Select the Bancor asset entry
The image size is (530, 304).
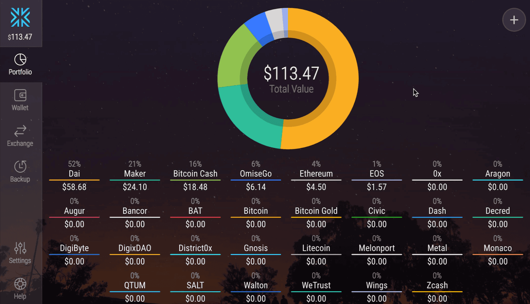pyautogui.click(x=135, y=213)
